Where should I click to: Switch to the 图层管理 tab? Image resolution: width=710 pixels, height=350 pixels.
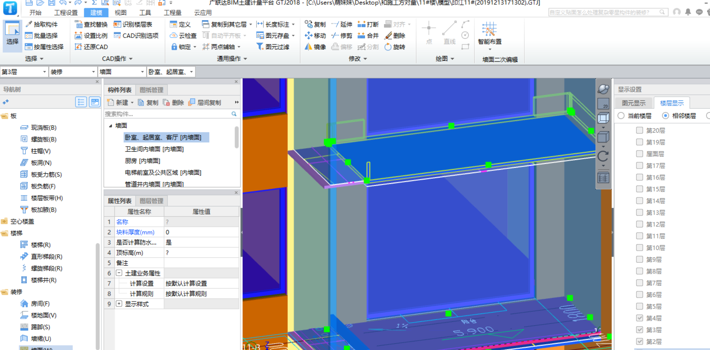click(x=152, y=201)
